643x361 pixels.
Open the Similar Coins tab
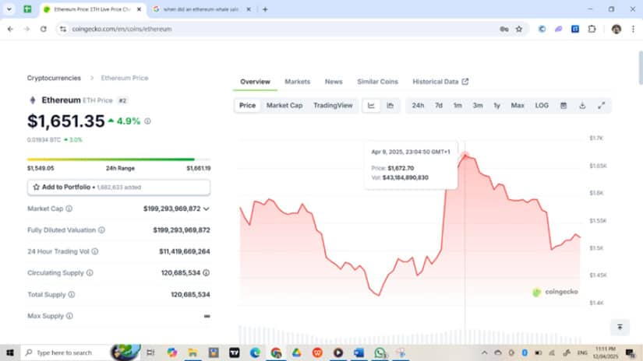pyautogui.click(x=377, y=82)
